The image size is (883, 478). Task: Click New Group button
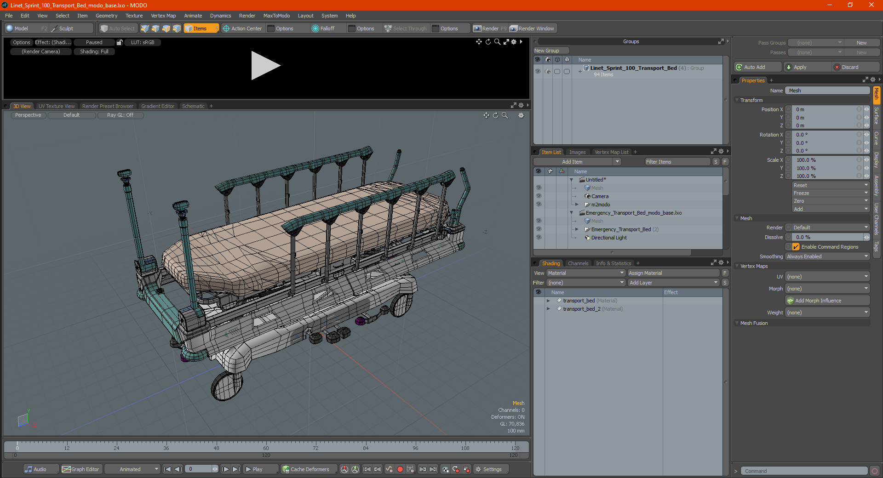[551, 51]
